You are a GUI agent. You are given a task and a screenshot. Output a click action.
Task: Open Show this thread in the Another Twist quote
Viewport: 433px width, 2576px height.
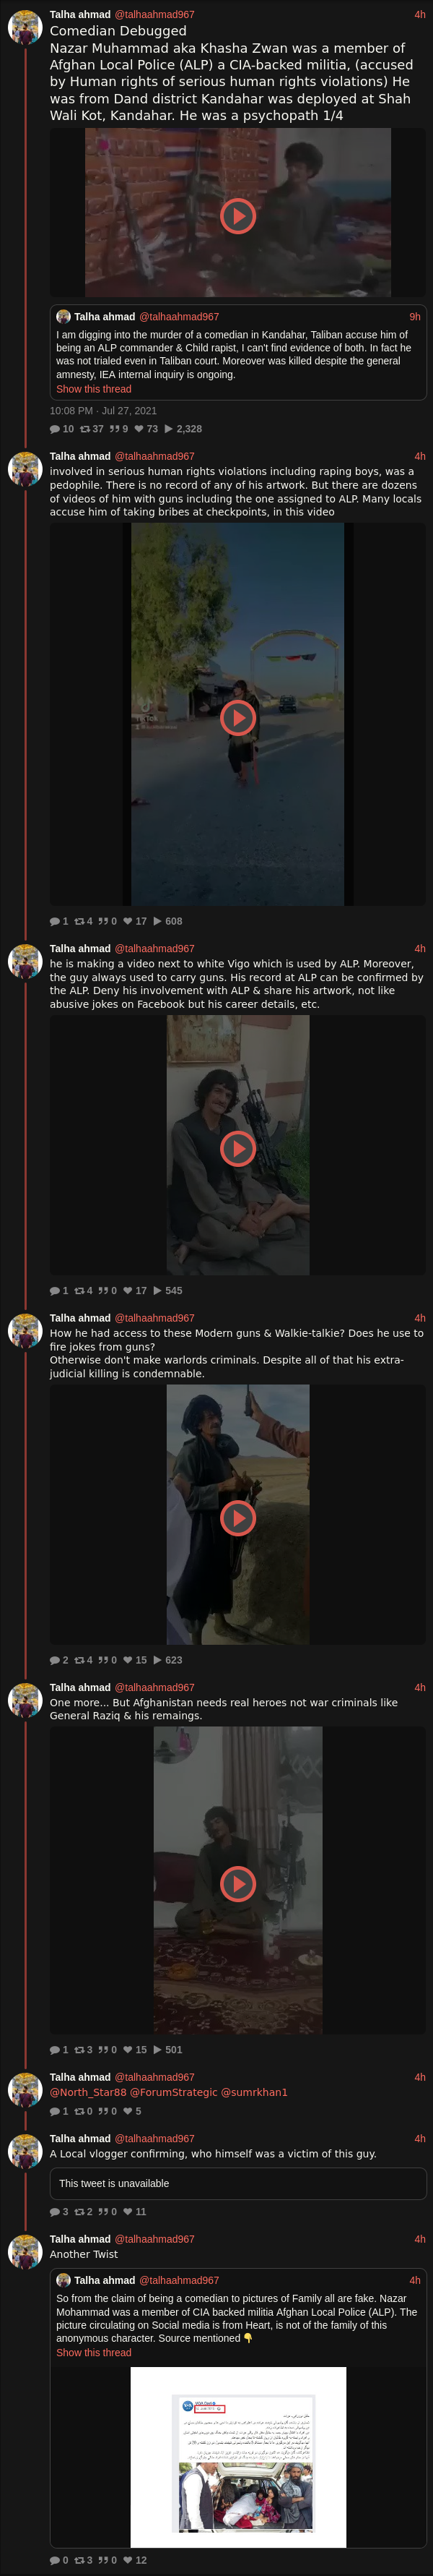click(x=94, y=2352)
